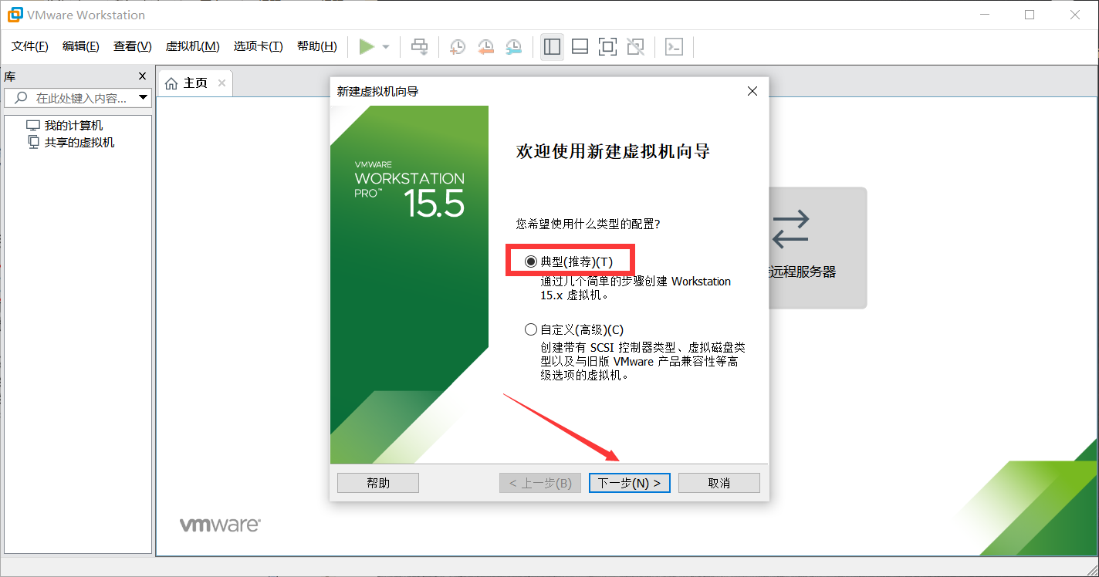Click the 下一步(N) button
The width and height of the screenshot is (1099, 577).
pyautogui.click(x=630, y=483)
